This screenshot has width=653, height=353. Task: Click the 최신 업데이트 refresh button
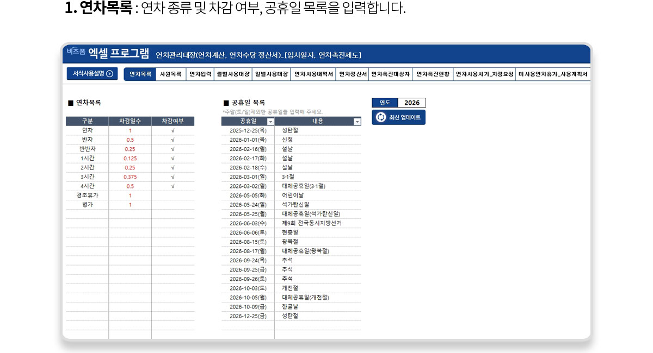[x=398, y=117]
